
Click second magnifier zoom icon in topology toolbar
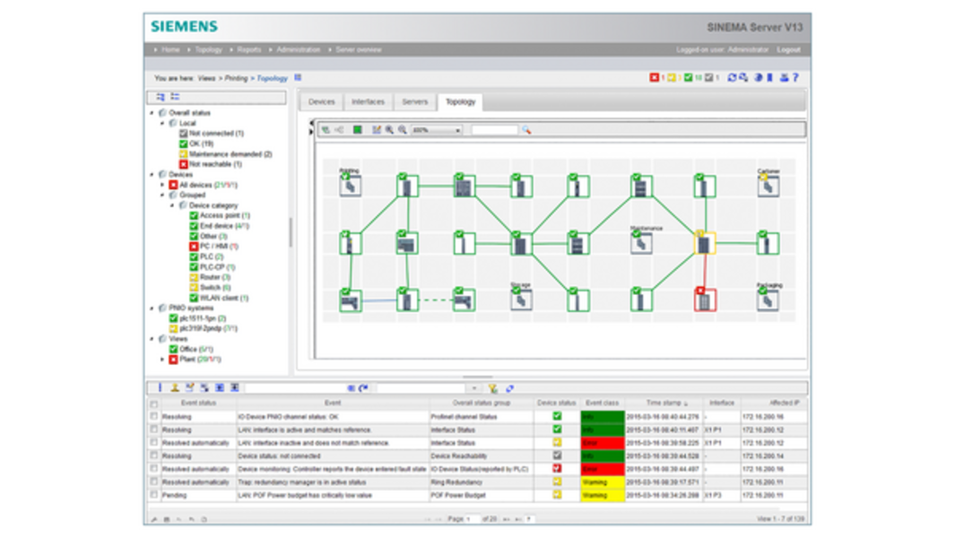pos(402,130)
